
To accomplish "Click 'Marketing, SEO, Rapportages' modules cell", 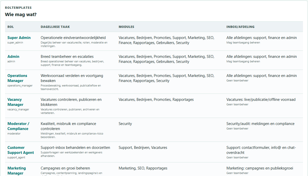I will (143, 168).
